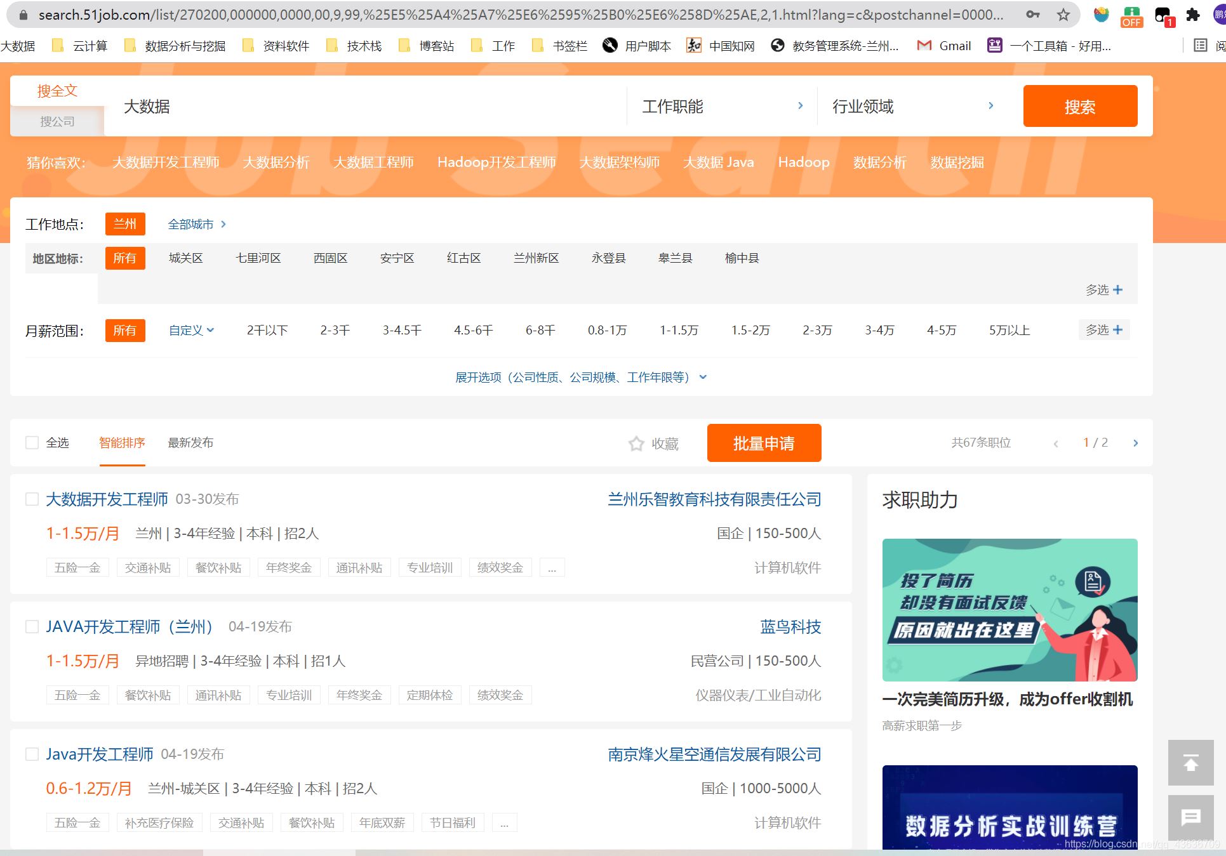Switch sorting to 最新发布
This screenshot has height=856, width=1226.
(190, 443)
